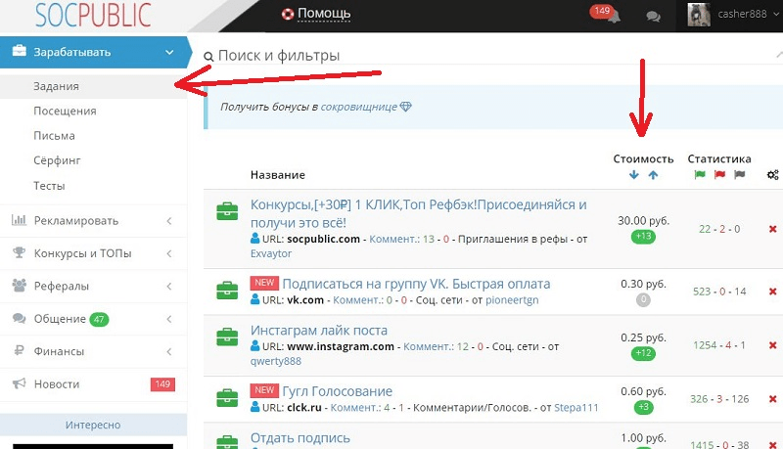Click the green 47 badge on Общение

(x=99, y=319)
